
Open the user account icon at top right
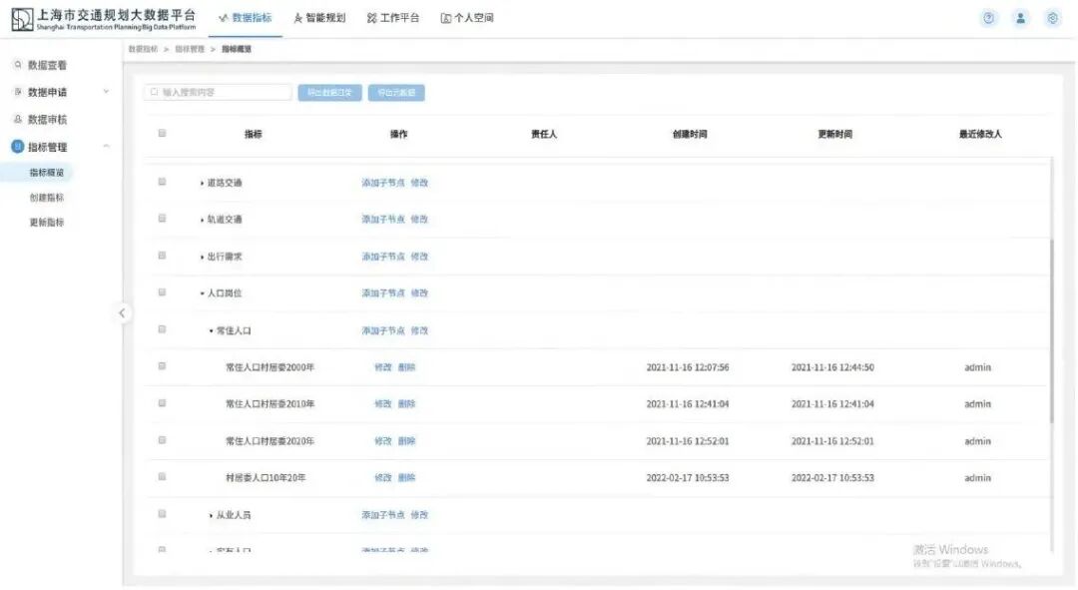1020,17
